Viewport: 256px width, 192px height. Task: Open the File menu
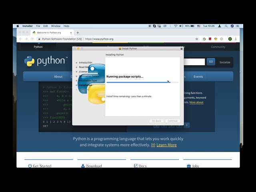(38, 26)
